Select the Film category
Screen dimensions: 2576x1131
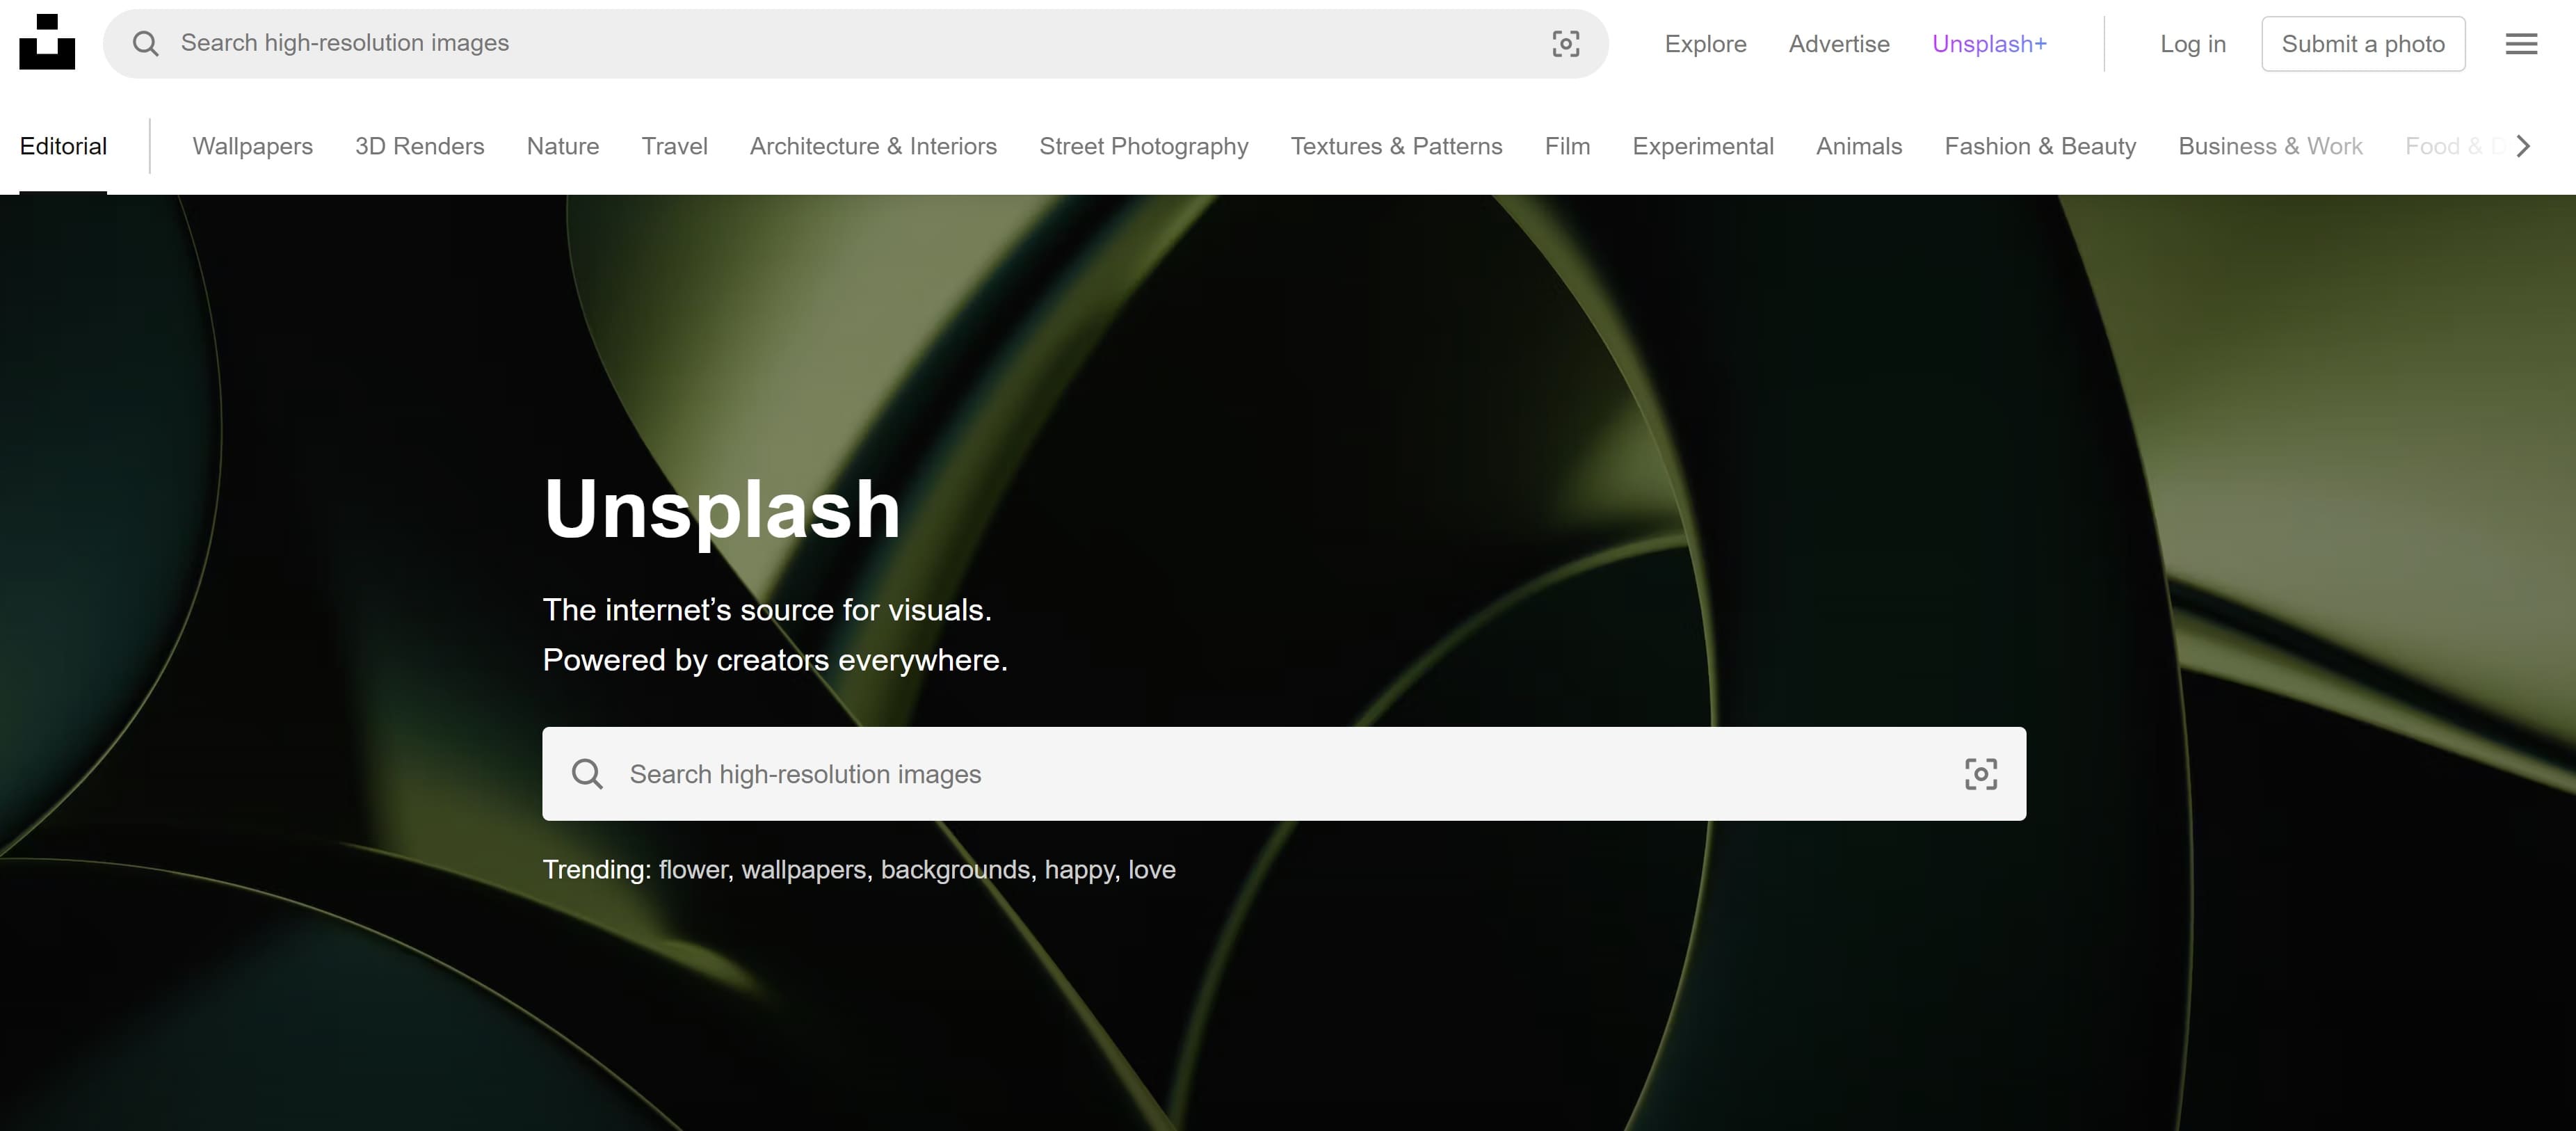[1567, 146]
